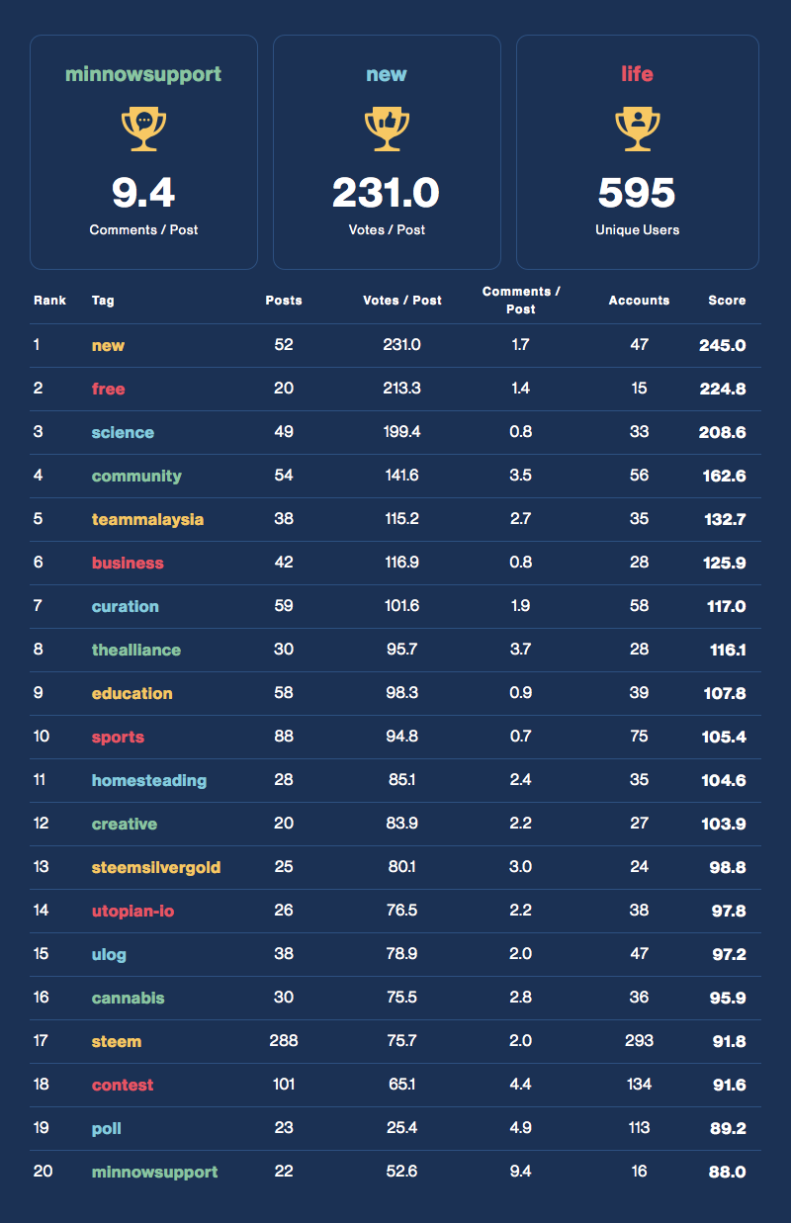
Task: Open the contest tag link
Action: click(123, 1086)
